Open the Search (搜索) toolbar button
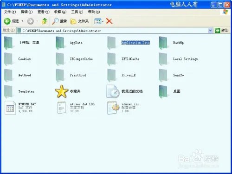The image size is (232, 174). 59,21
